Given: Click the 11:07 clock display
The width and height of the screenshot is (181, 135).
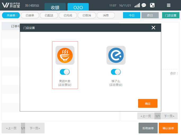Looking at the screenshot, I should coord(113,6).
